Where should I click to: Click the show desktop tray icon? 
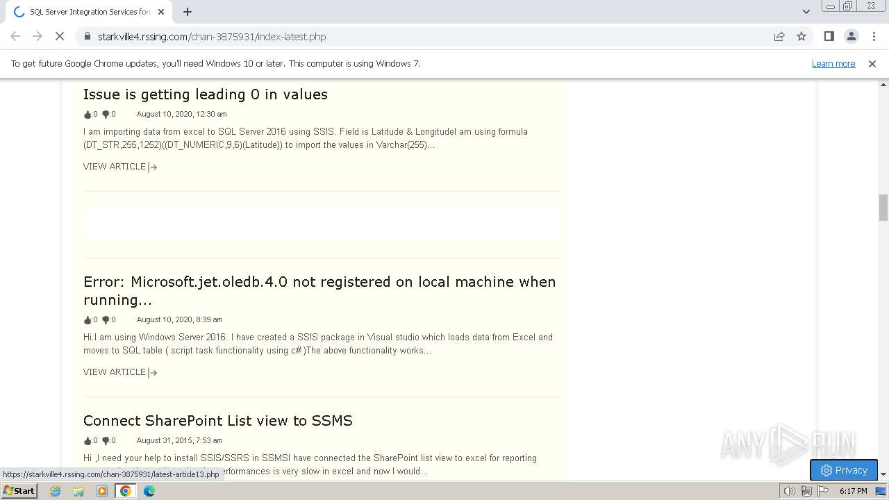pos(881,491)
